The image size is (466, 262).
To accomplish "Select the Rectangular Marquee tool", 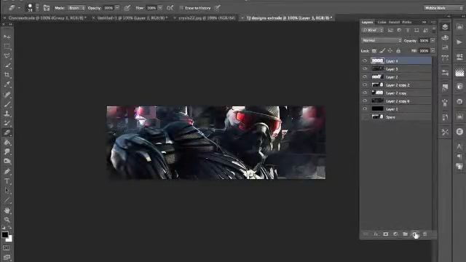I will pyautogui.click(x=7, y=46).
